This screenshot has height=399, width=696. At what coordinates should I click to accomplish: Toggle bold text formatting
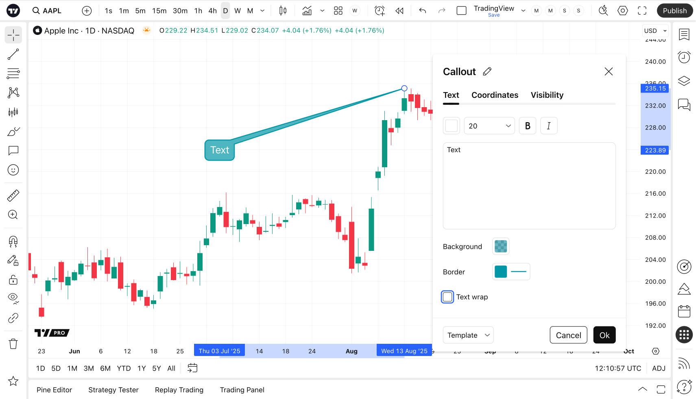click(528, 126)
